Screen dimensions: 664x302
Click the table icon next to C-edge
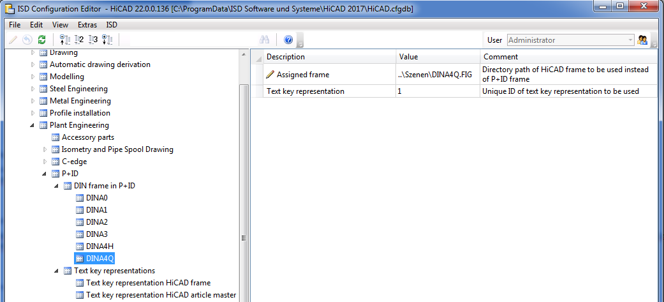pos(55,162)
